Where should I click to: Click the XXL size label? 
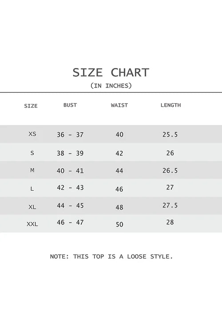click(x=32, y=224)
